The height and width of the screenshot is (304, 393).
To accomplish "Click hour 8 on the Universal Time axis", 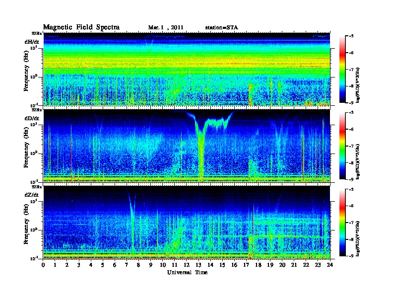I will click(138, 265).
